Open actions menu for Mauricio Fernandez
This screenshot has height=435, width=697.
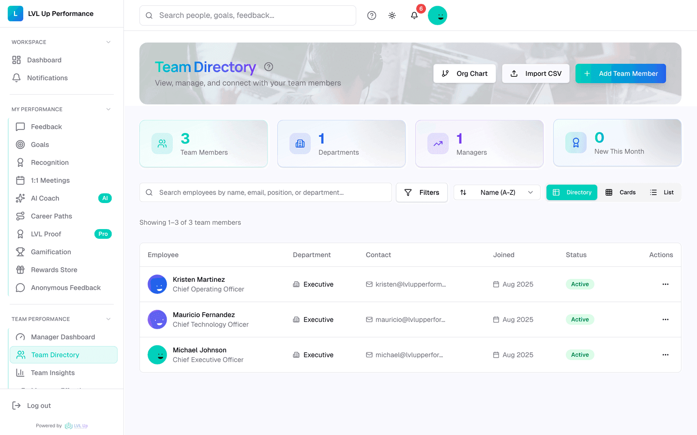click(x=666, y=319)
